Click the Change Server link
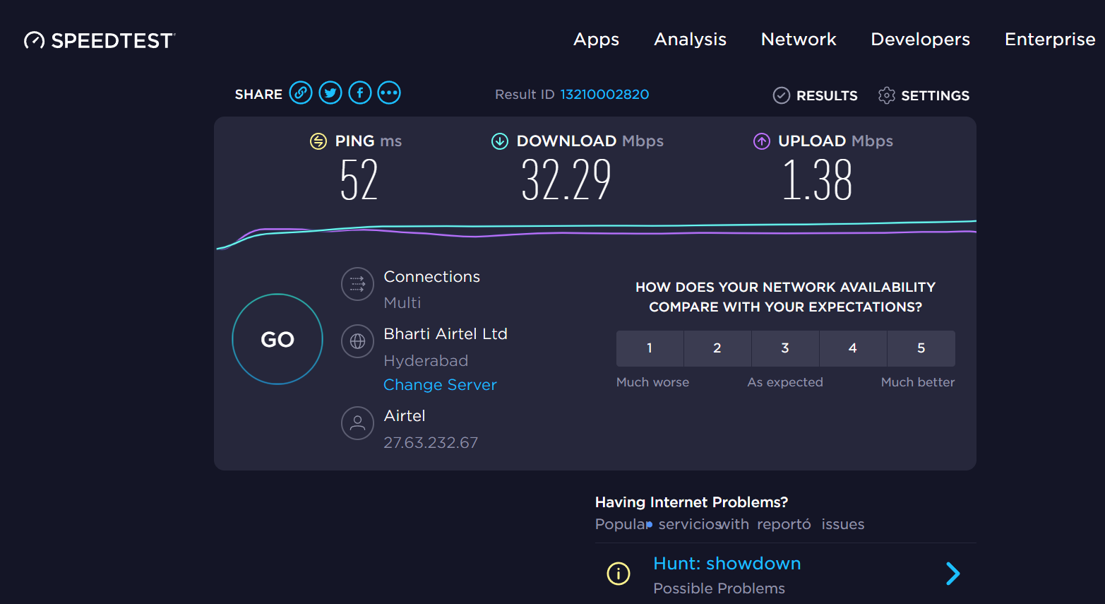The height and width of the screenshot is (604, 1105). pyautogui.click(x=440, y=385)
